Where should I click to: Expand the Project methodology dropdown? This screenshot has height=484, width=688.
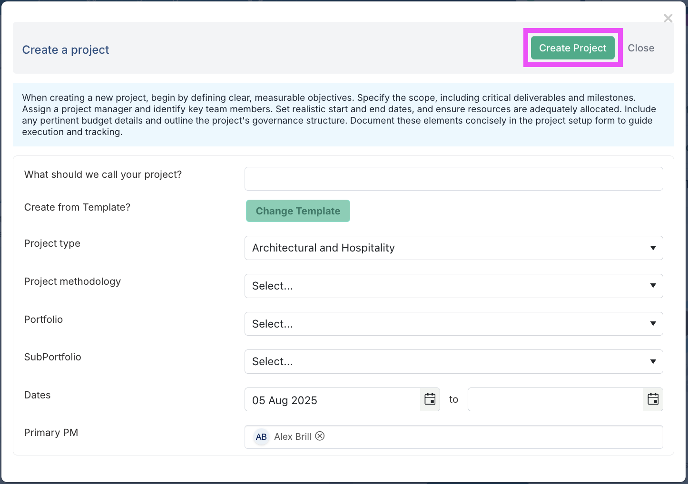point(453,286)
